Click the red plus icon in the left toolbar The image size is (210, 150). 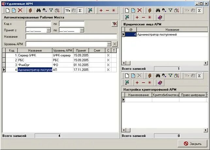click(x=101, y=10)
